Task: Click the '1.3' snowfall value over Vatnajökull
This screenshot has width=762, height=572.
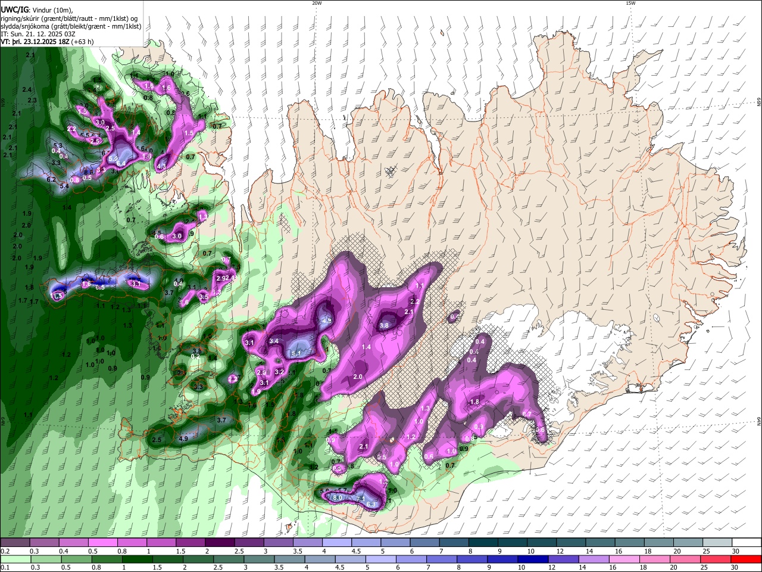Action: pos(425,409)
